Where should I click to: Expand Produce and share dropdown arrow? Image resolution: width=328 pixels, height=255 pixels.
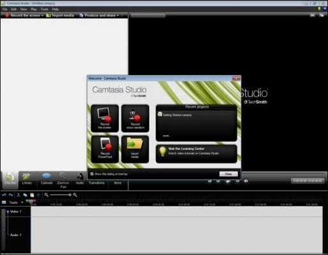tap(117, 15)
